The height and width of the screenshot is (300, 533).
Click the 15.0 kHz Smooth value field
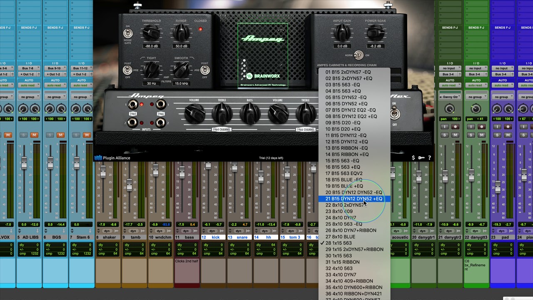[x=181, y=83]
